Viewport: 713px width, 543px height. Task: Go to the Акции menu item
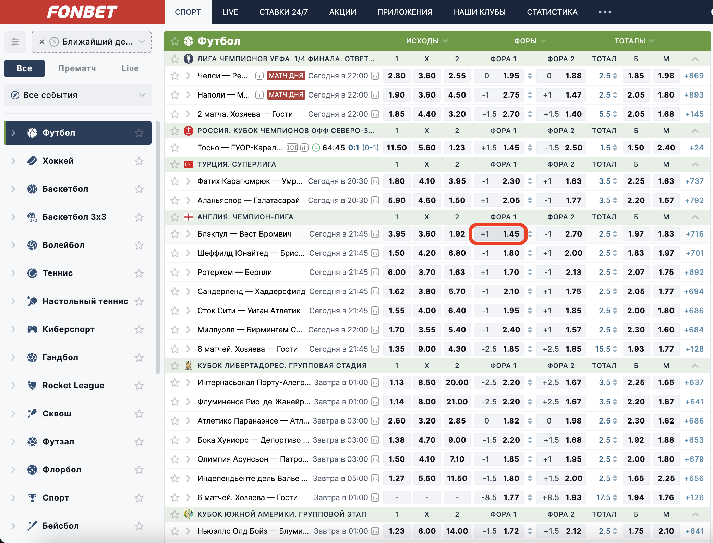pos(343,12)
